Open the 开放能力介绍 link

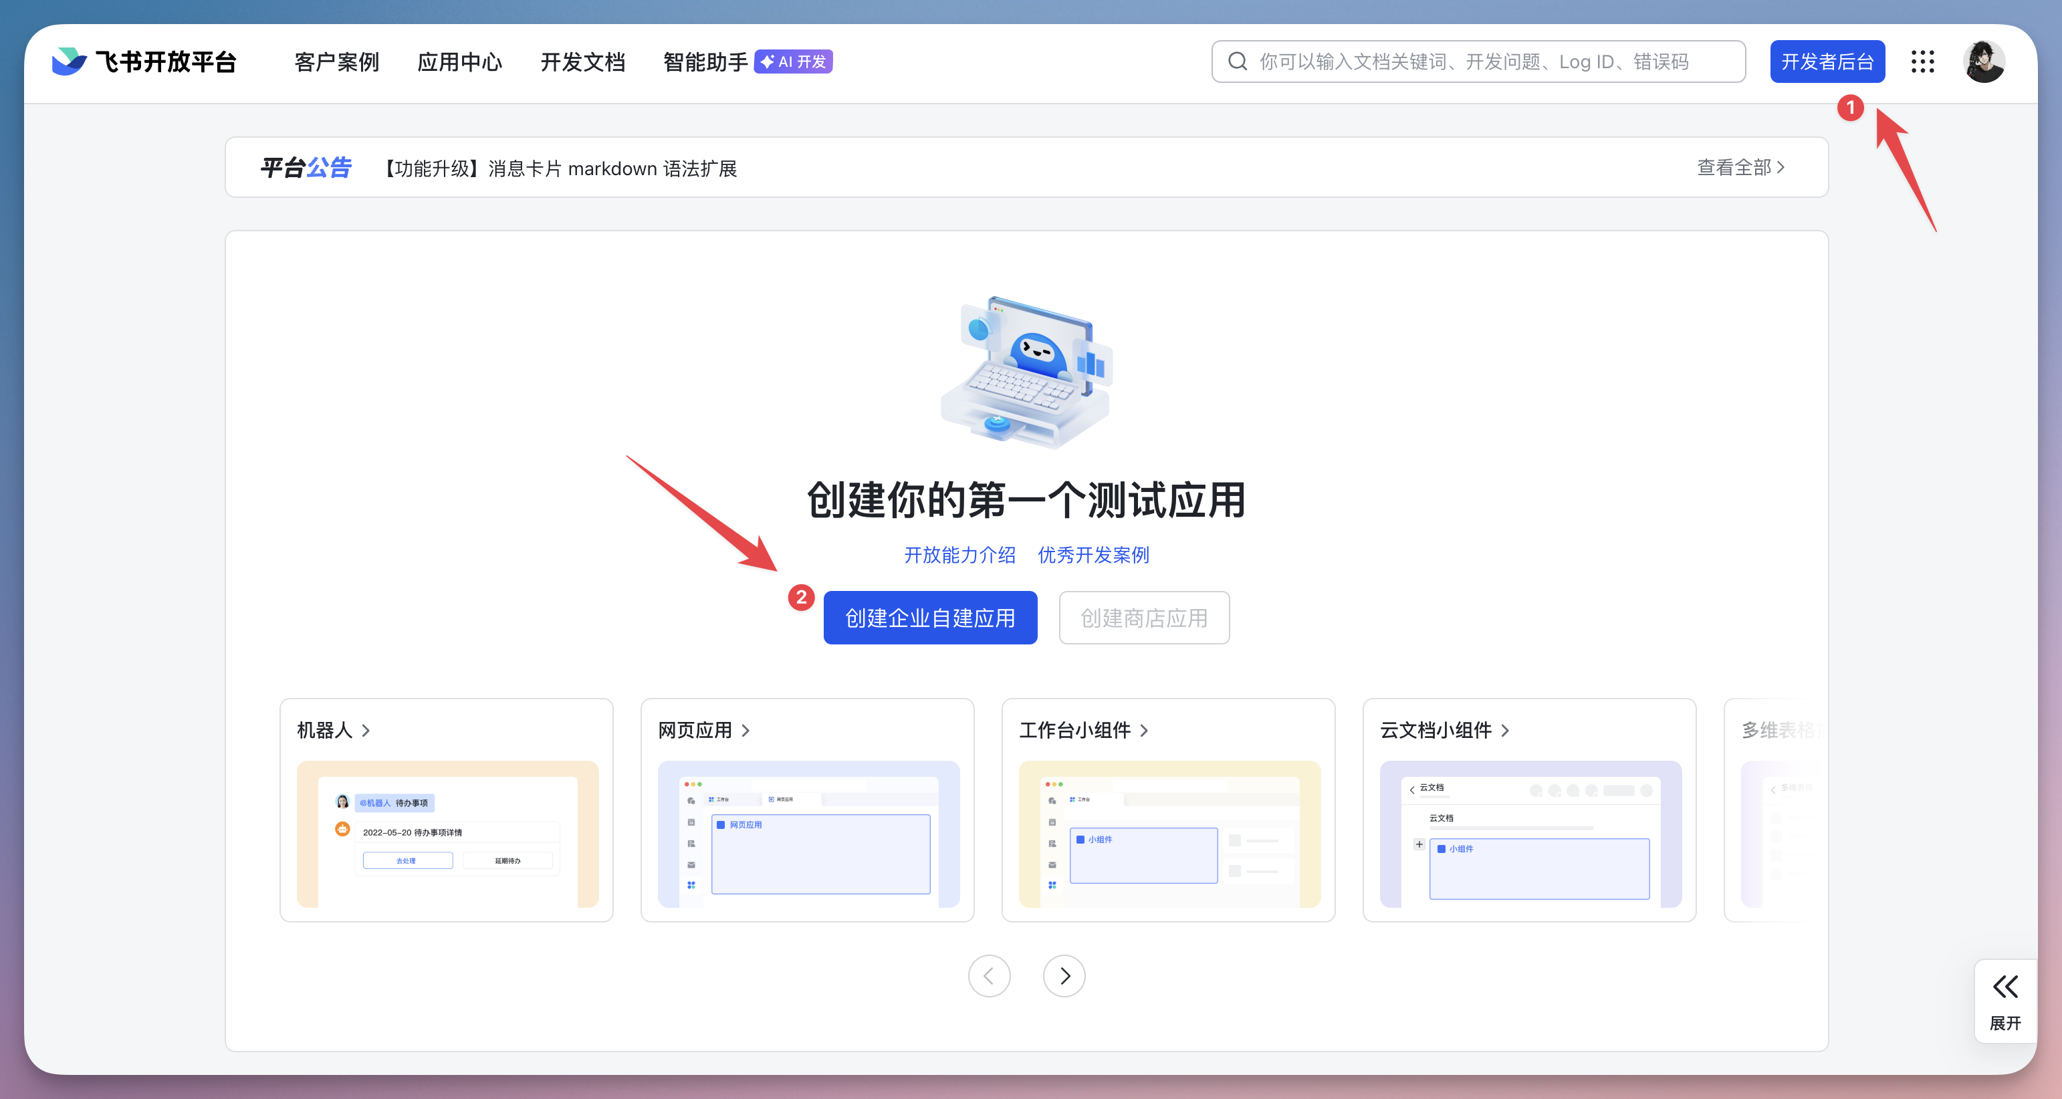pos(959,555)
